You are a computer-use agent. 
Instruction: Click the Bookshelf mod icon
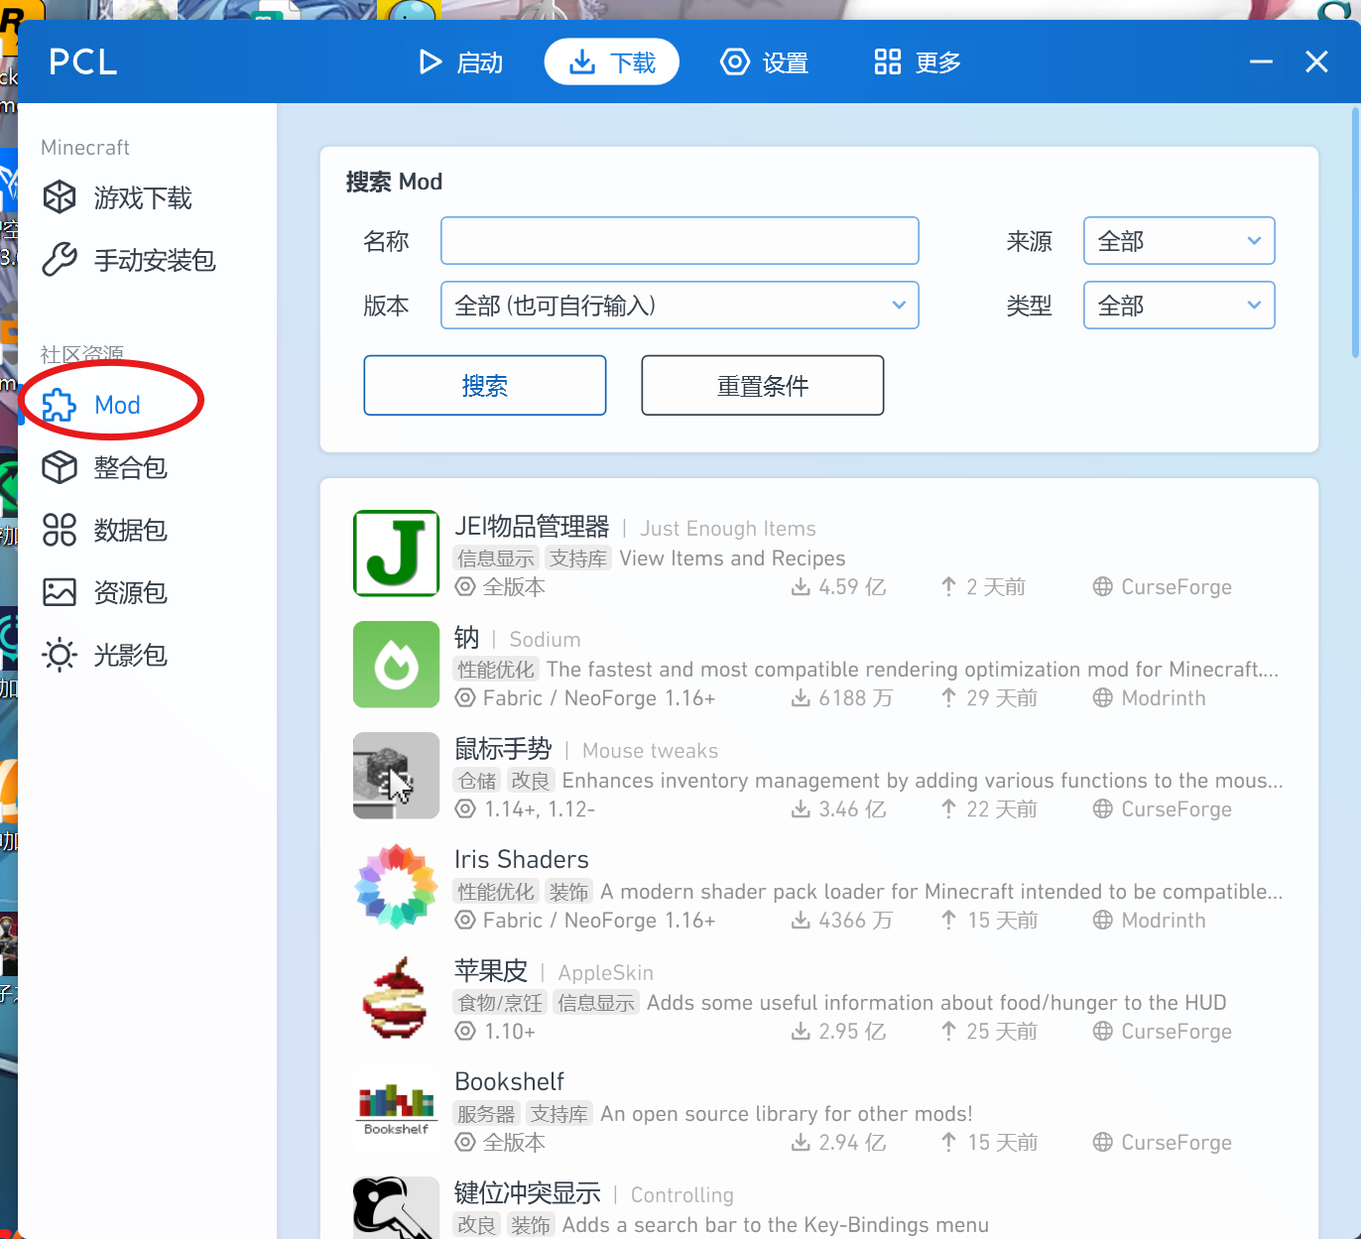(x=396, y=1109)
